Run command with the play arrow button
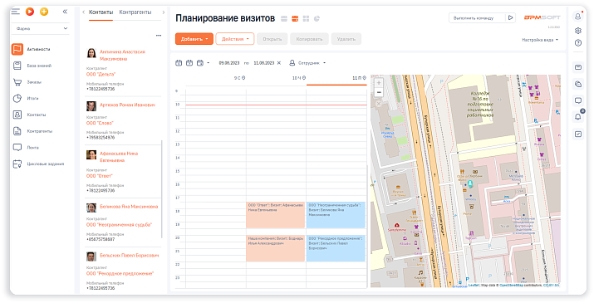Viewport: 594px width, 303px height. pos(511,17)
